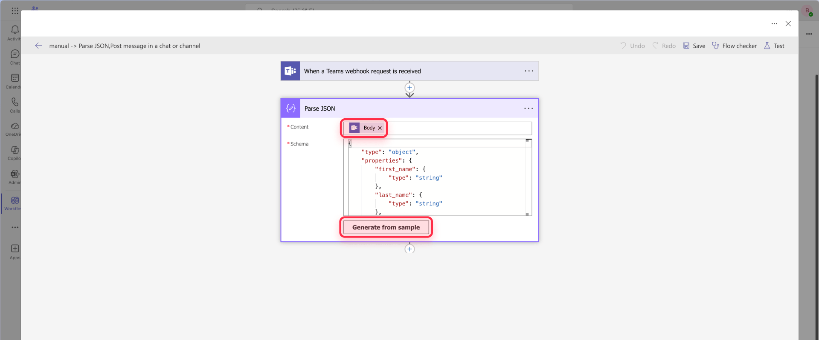The image size is (819, 340).
Task: Click Generate from sample button
Action: click(386, 227)
